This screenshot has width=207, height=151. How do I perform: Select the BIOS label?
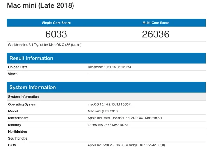pos(12,145)
